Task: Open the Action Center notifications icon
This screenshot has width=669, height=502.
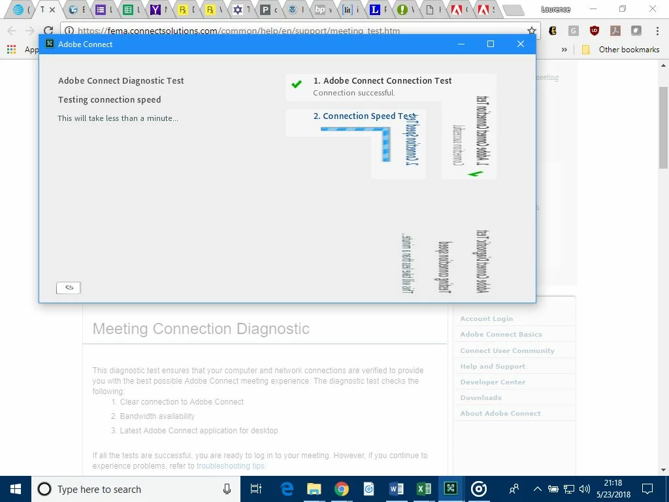Action: coord(647,489)
